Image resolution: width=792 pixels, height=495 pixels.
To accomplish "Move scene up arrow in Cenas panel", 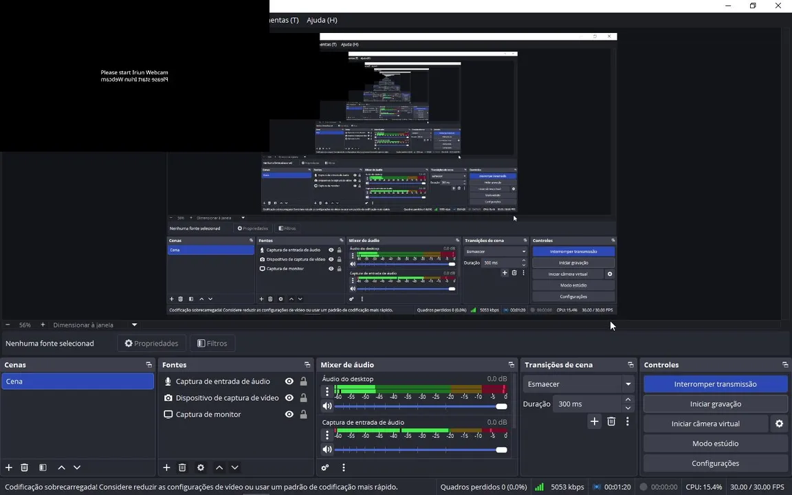I will (x=62, y=467).
